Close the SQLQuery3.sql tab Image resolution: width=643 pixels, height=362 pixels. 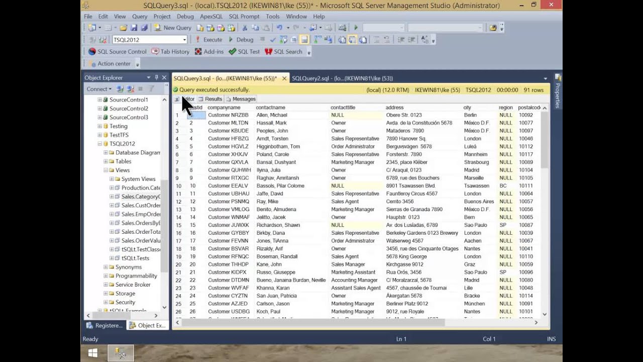click(x=284, y=78)
